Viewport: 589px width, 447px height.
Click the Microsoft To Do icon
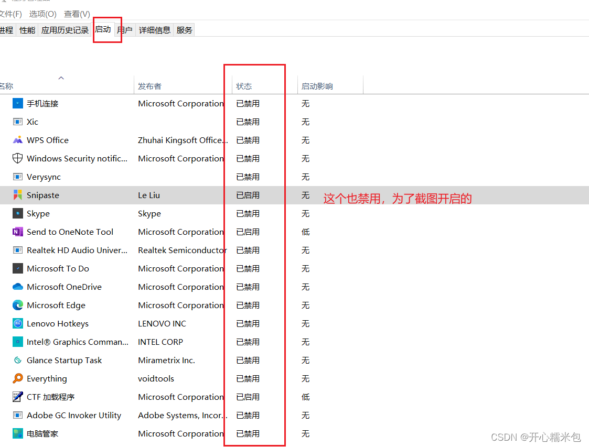click(x=18, y=268)
